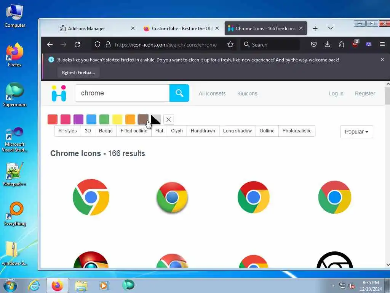This screenshot has width=390, height=293.
Task: Filter by 3D style
Action: click(88, 131)
